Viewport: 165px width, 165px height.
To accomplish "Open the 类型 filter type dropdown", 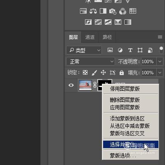I will (84, 50).
